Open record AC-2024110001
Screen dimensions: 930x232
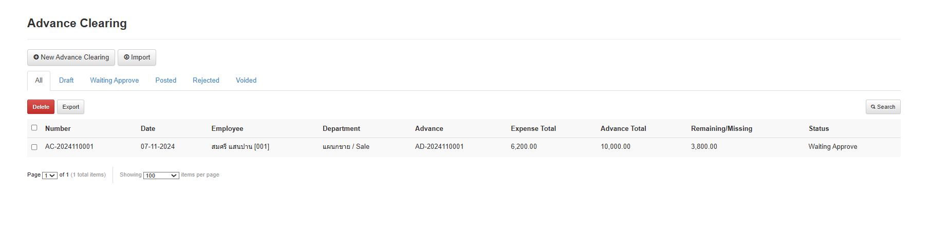click(x=69, y=147)
